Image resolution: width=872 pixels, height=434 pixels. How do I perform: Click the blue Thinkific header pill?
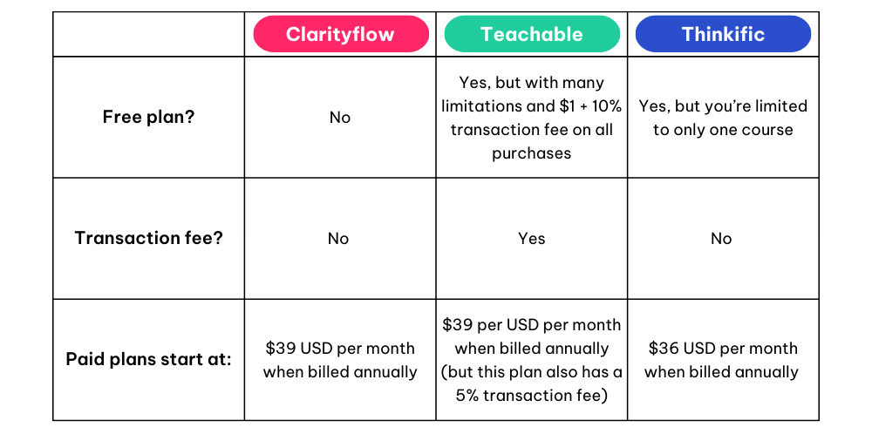tap(723, 34)
